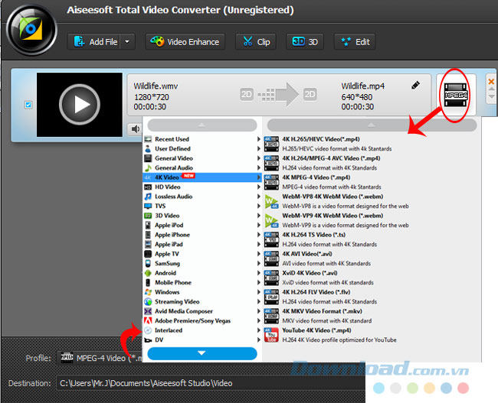Click the Adobe Premiere/Sony Vegas icon
498x403 pixels.
tap(148, 321)
